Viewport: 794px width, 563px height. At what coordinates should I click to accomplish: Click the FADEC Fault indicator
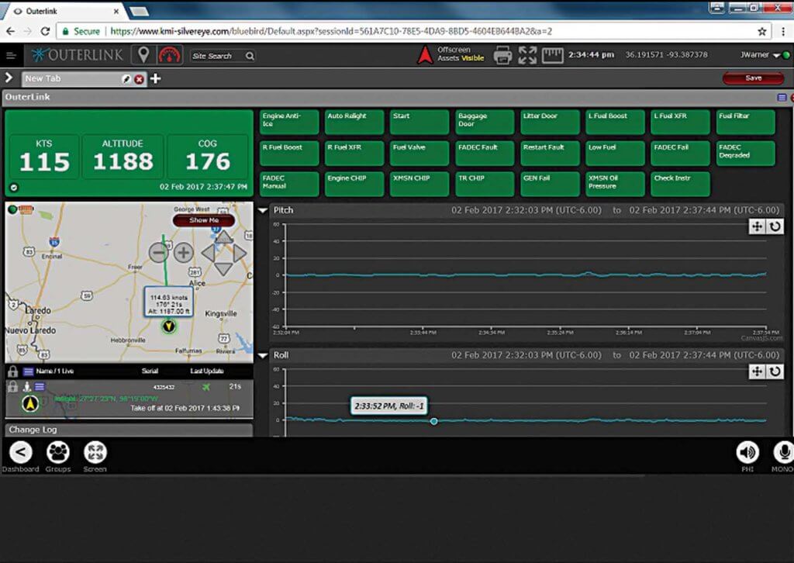point(485,154)
